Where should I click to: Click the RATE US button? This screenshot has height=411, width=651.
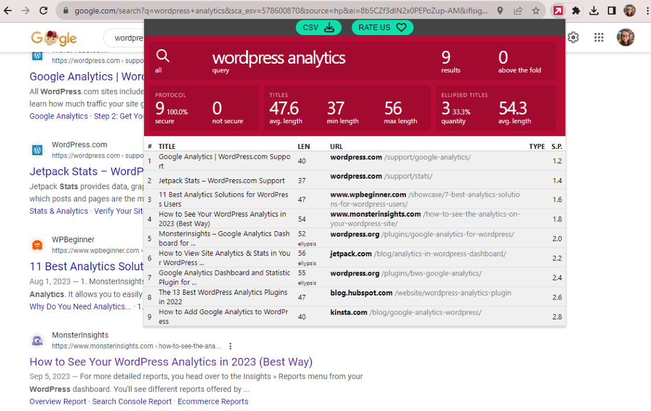coord(382,27)
